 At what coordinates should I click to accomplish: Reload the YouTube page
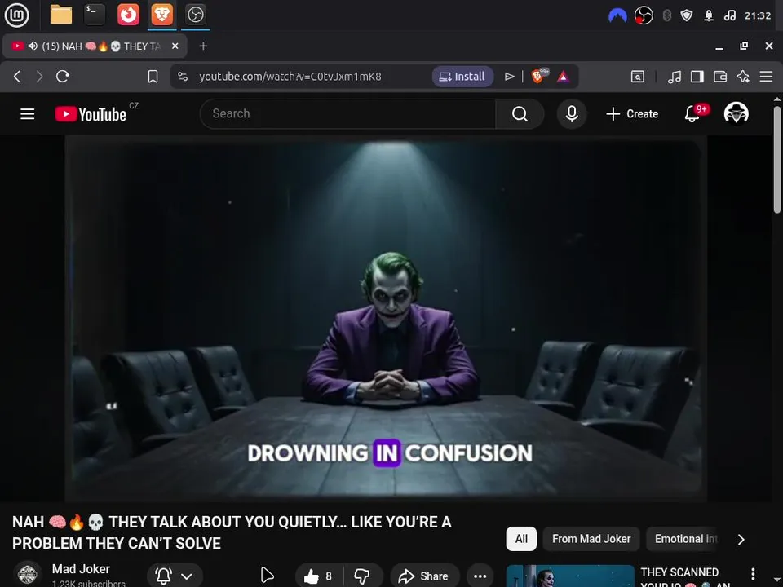click(63, 77)
